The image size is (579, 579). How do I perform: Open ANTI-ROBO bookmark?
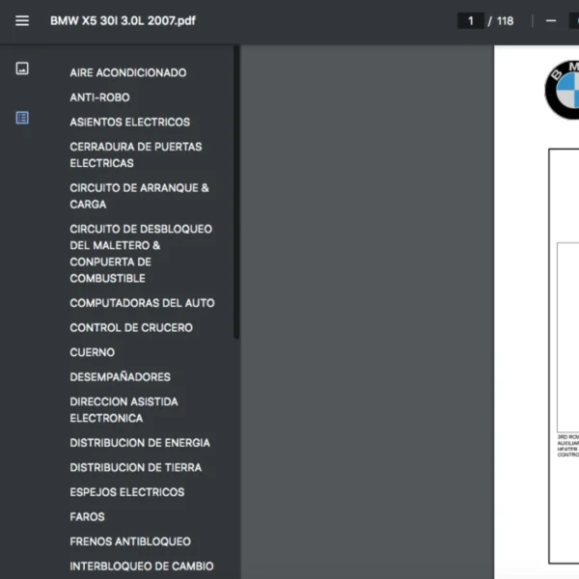pos(99,97)
